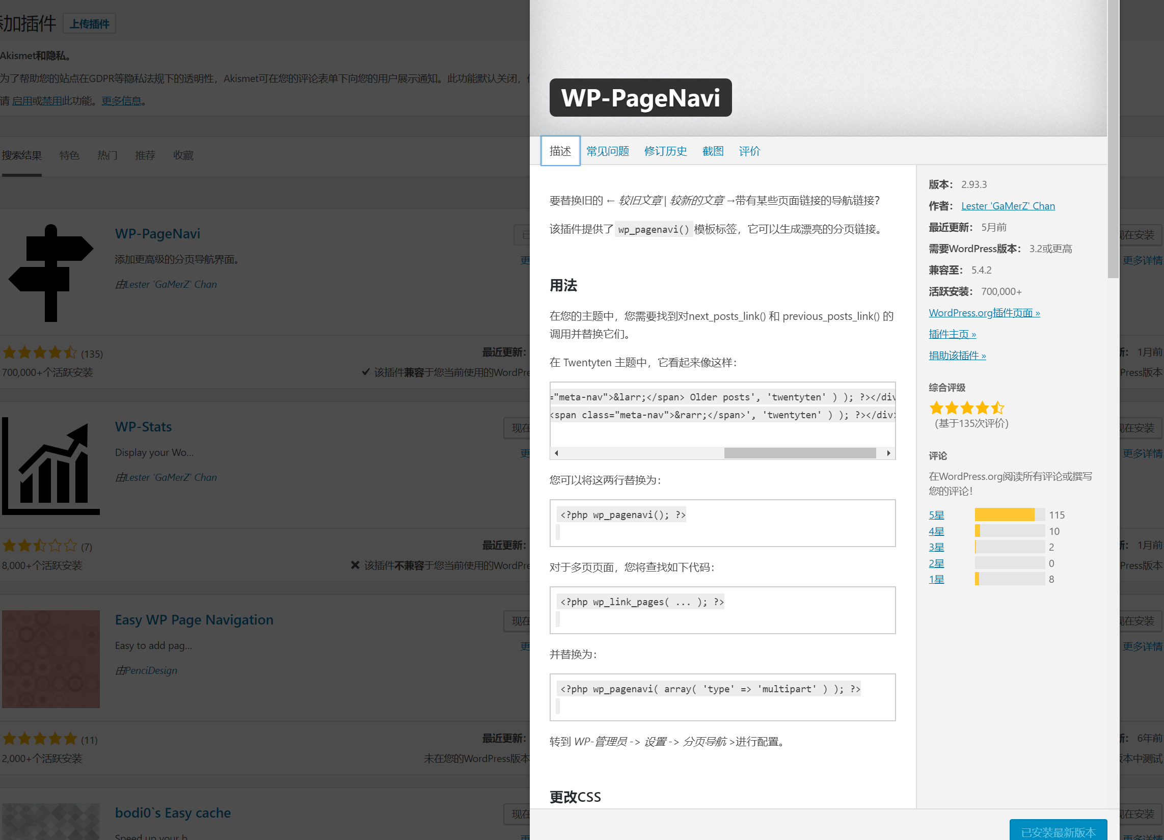Open the Easy WP Page Navigation title link
The width and height of the screenshot is (1164, 840).
pyautogui.click(x=194, y=620)
